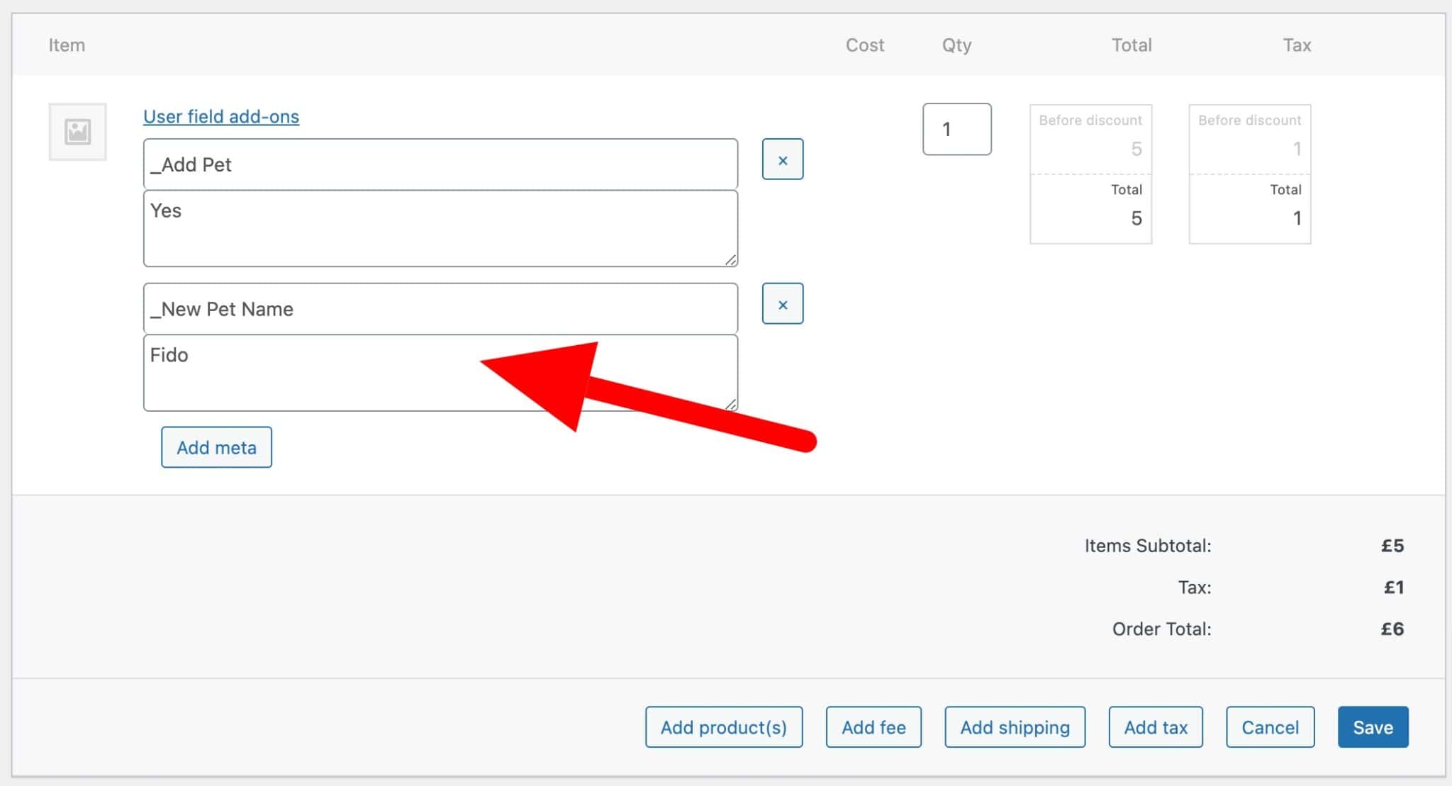Remove the _New Pet Name meta field
Image resolution: width=1452 pixels, height=786 pixels.
[782, 304]
